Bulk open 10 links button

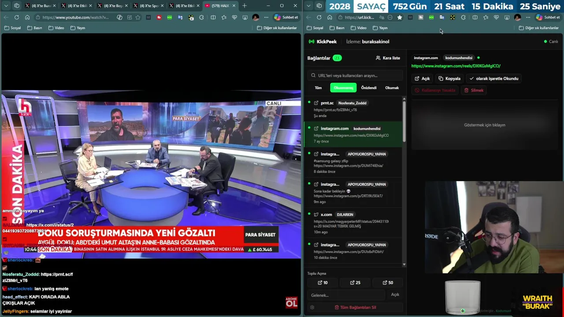(x=323, y=283)
